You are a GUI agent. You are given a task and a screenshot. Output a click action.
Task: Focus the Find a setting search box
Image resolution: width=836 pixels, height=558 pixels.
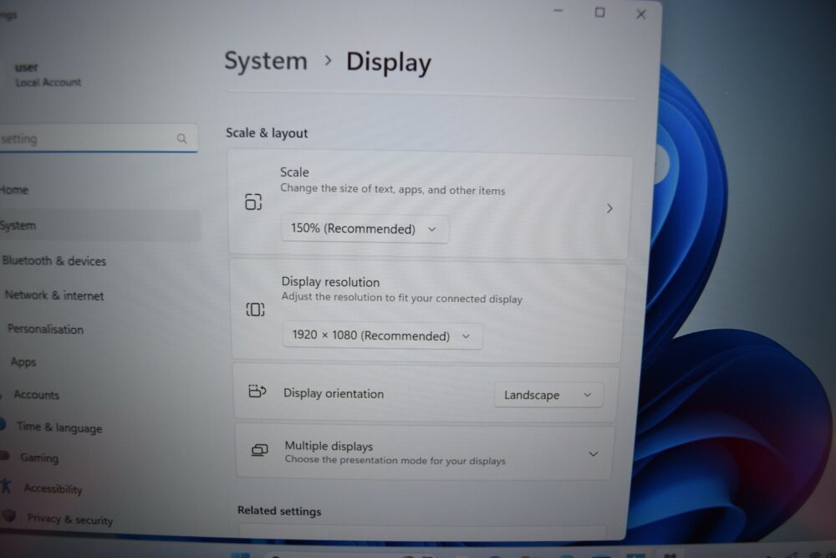pos(99,139)
